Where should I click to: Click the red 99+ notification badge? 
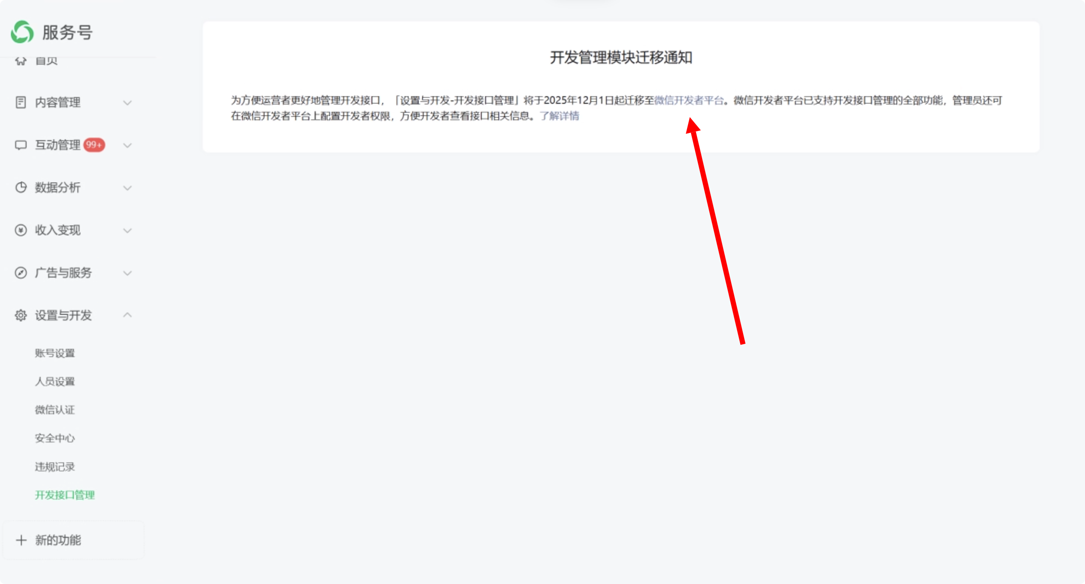click(x=94, y=145)
